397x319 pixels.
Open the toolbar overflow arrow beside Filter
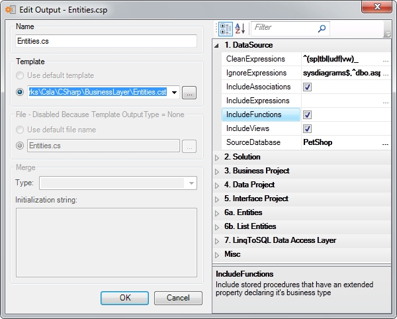pyautogui.click(x=387, y=29)
